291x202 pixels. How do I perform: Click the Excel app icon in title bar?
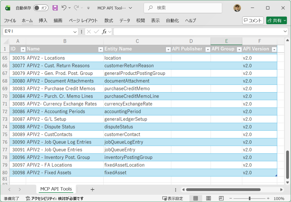tap(8, 8)
